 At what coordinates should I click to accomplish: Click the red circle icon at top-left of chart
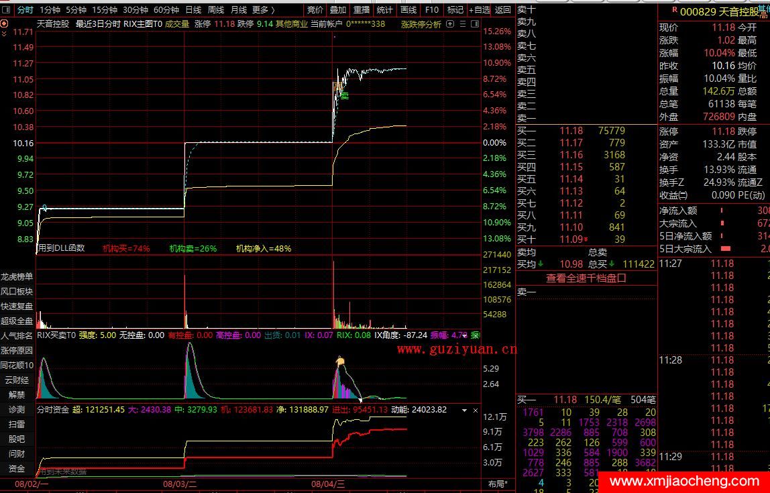[5, 23]
